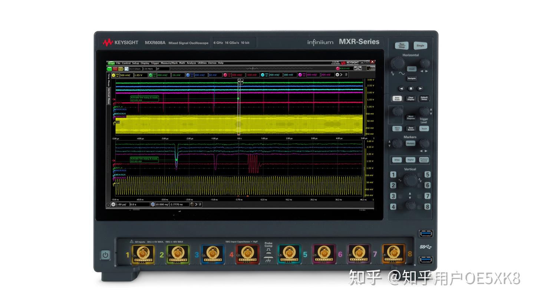Click the push-pin icon in the channel settings bar
Viewport: 534px width, 300px height.
point(346,75)
